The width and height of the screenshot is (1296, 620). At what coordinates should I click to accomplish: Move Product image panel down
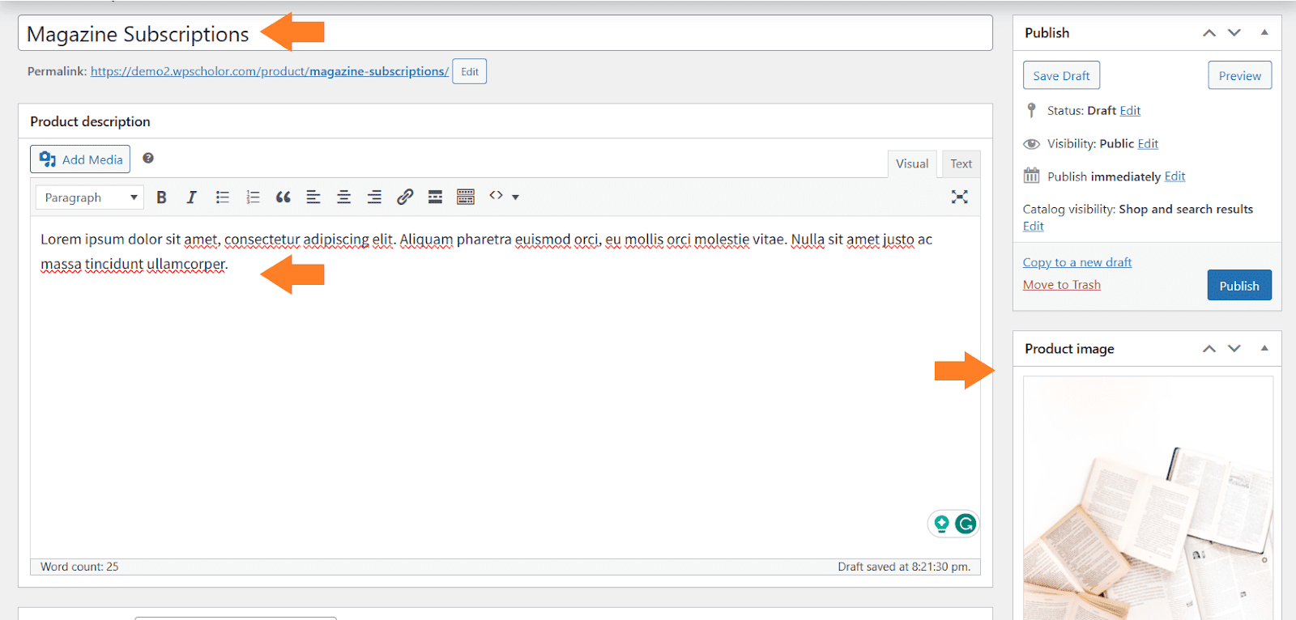[x=1234, y=349]
